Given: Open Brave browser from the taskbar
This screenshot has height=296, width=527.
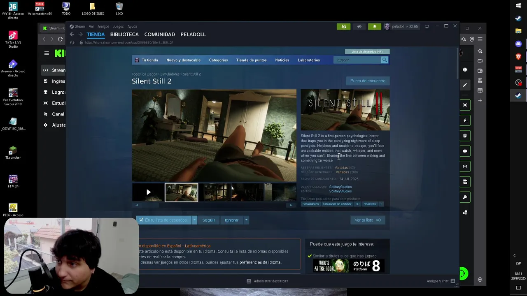Looking at the screenshot, I should 518,56.
